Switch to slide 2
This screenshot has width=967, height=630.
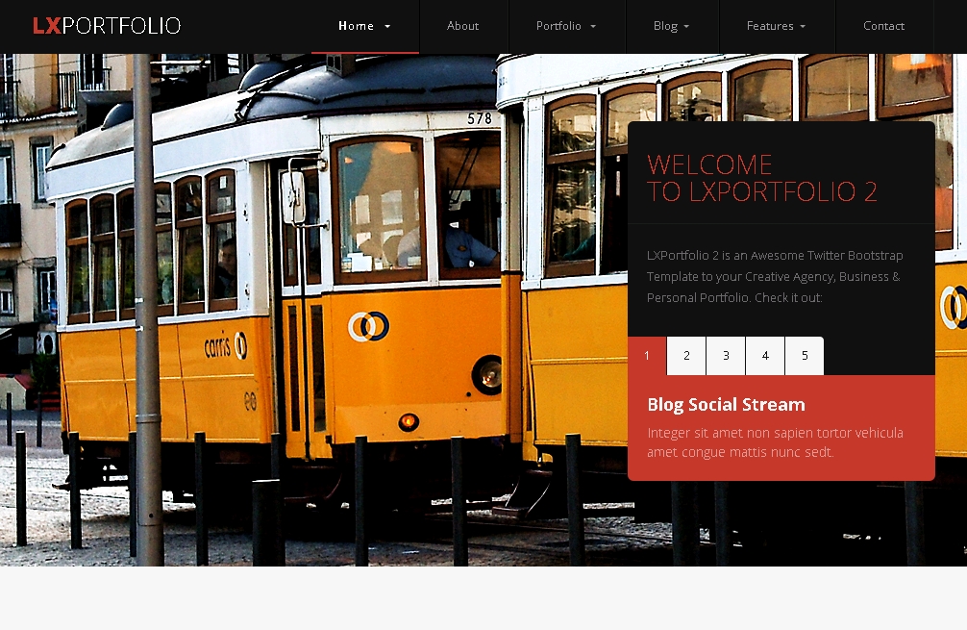686,356
